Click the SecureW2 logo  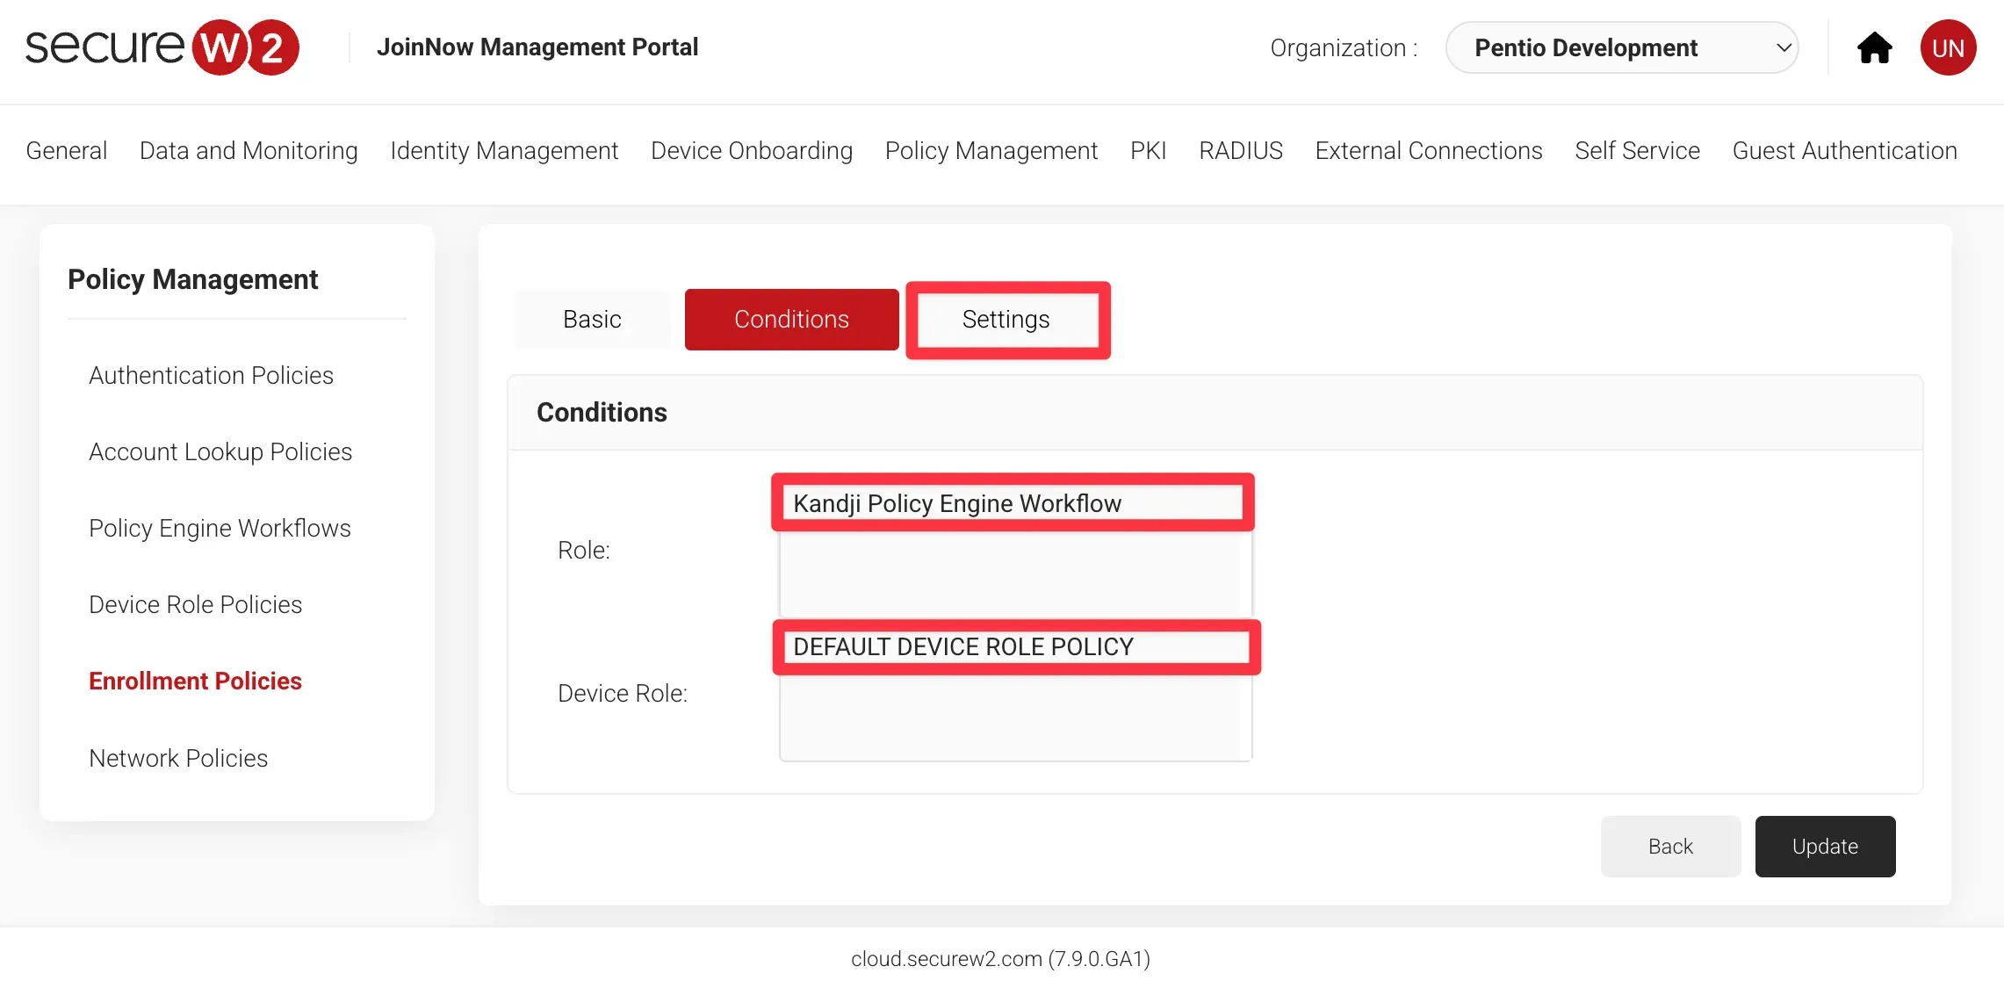tap(162, 47)
